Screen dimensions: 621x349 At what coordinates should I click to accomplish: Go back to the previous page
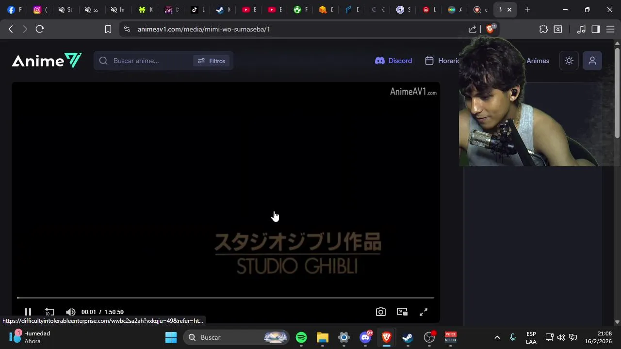click(x=11, y=29)
